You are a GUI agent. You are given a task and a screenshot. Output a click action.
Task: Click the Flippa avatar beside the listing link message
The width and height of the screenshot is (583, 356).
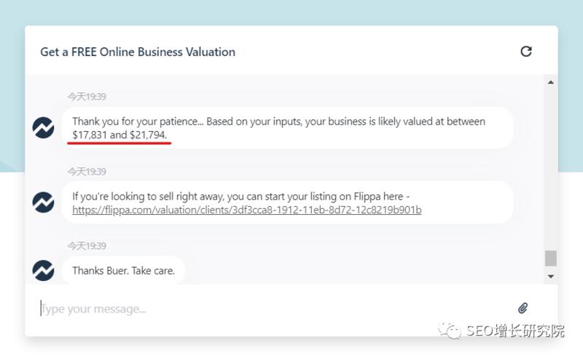44,202
